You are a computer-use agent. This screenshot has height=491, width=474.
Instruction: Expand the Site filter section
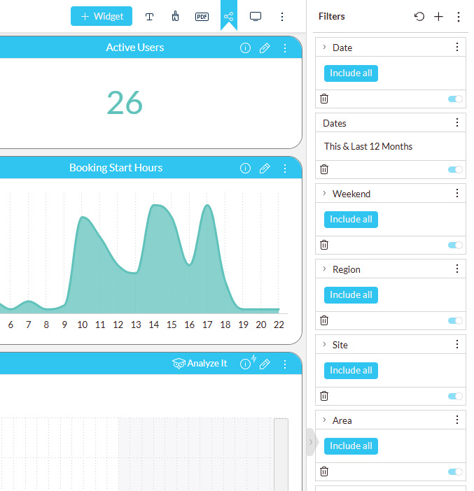click(x=324, y=345)
